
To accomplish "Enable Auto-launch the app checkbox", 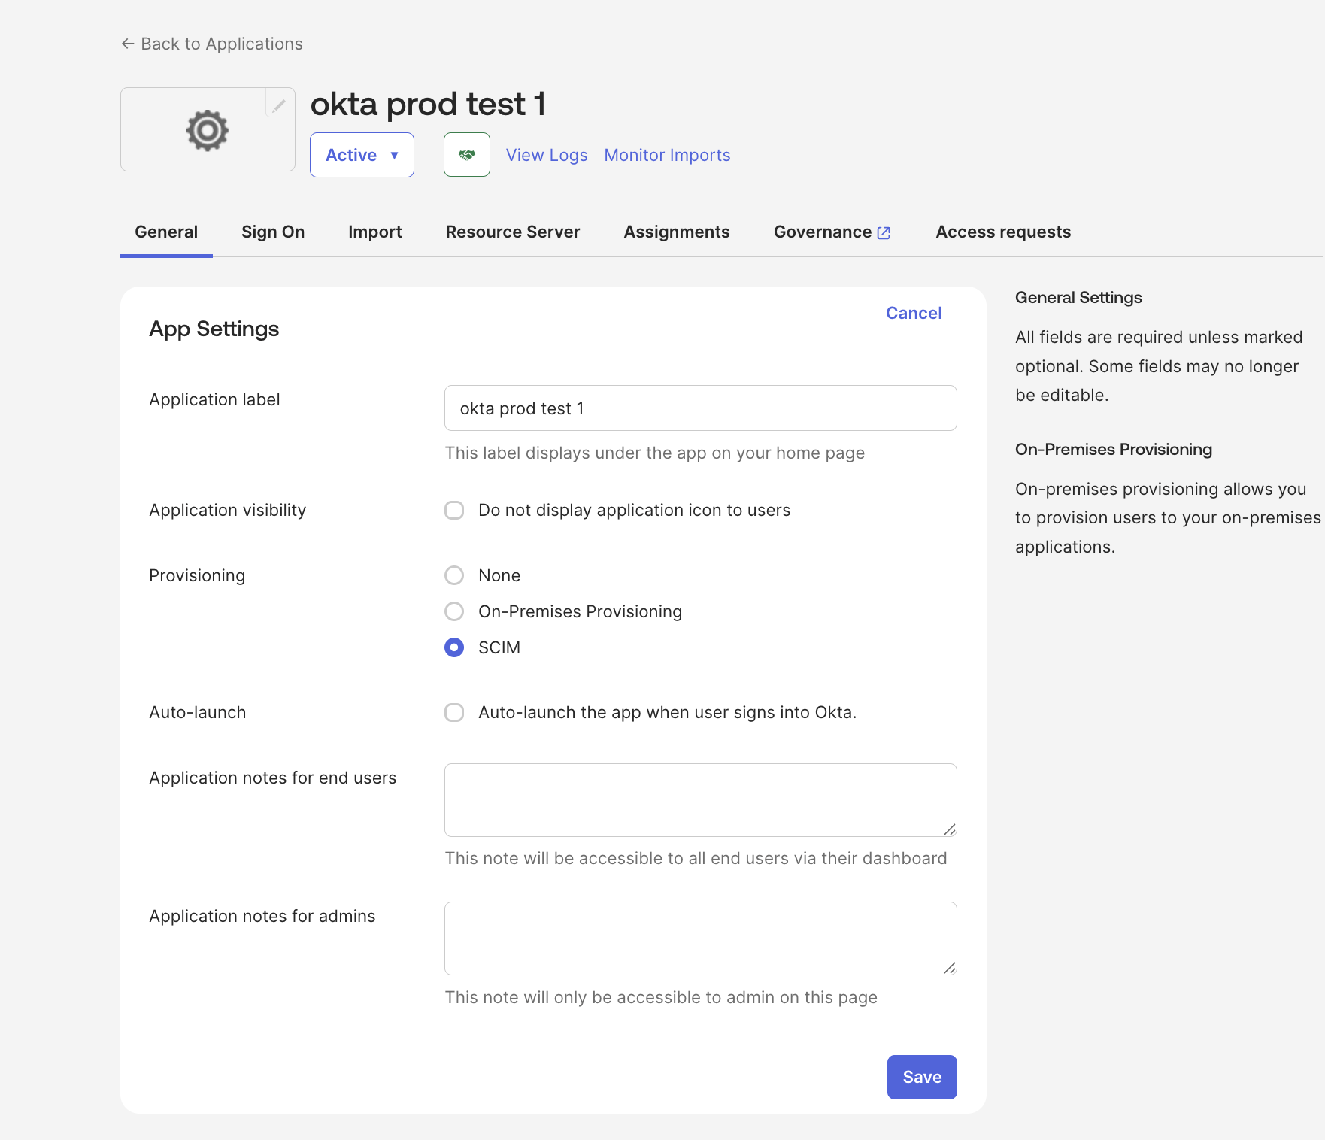I will (x=454, y=712).
